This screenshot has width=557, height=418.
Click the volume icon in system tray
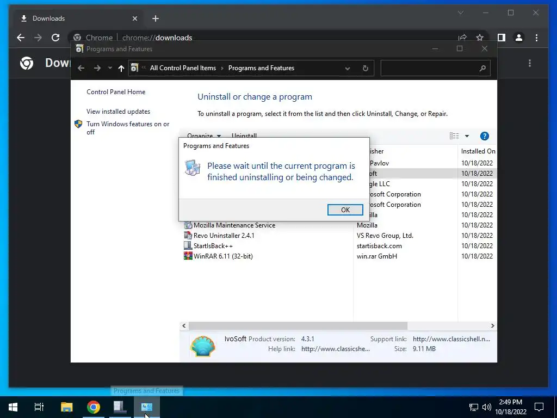click(x=487, y=407)
